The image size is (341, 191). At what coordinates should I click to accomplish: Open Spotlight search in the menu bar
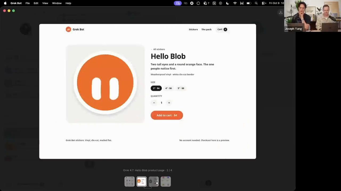256,3
